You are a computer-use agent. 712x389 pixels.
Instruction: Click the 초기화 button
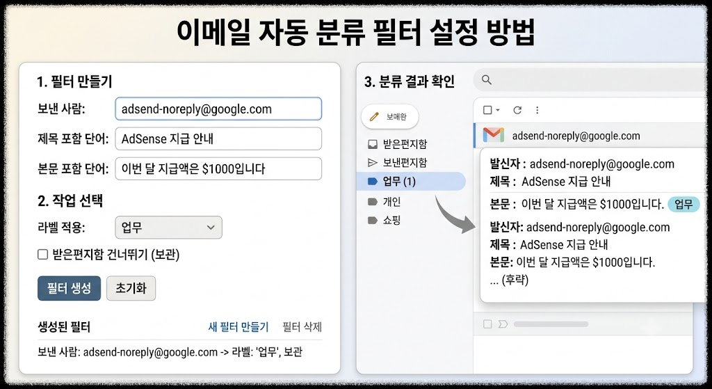(131, 288)
